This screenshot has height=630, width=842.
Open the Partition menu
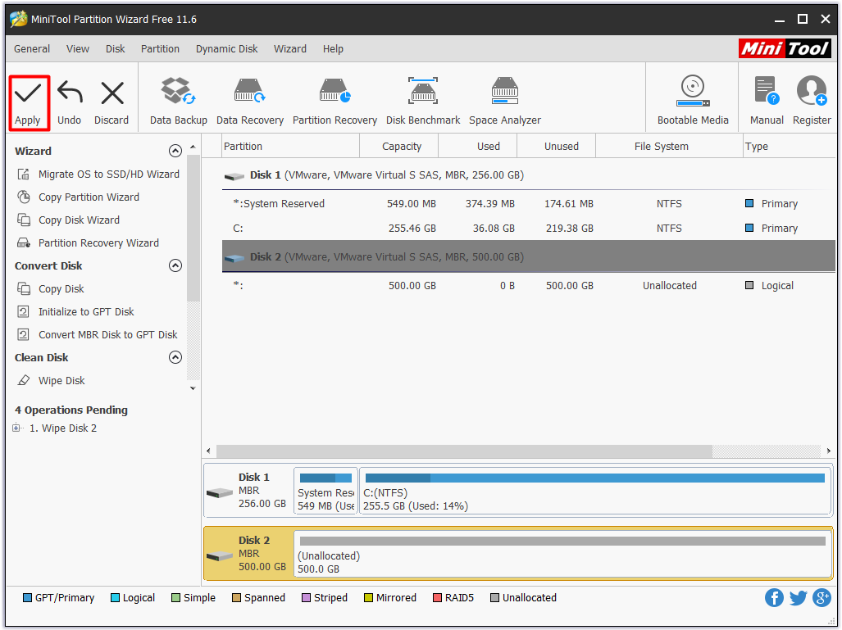(160, 49)
